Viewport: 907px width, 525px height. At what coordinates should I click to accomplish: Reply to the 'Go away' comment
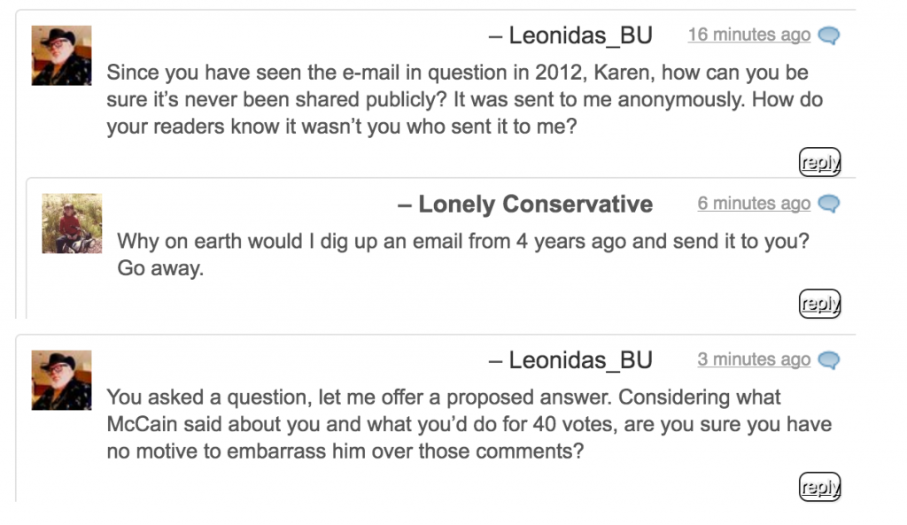[819, 304]
